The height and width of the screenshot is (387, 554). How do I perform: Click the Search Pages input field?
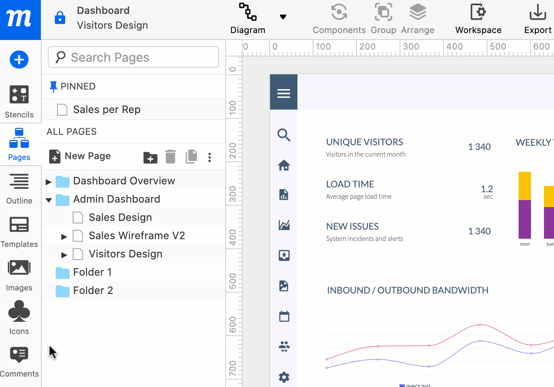coord(133,57)
